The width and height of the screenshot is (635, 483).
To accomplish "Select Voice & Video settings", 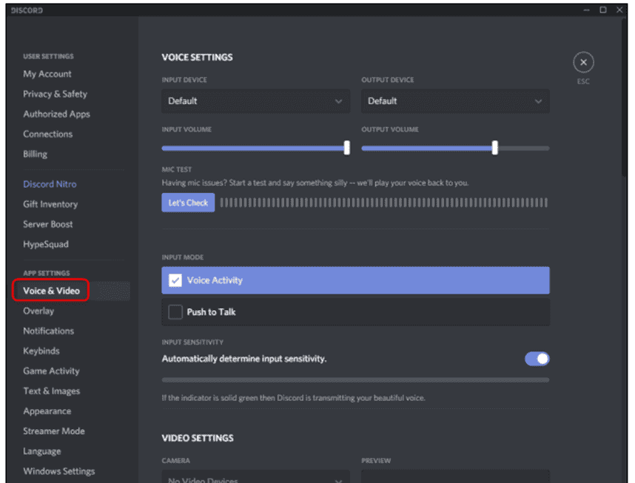I will coord(51,291).
